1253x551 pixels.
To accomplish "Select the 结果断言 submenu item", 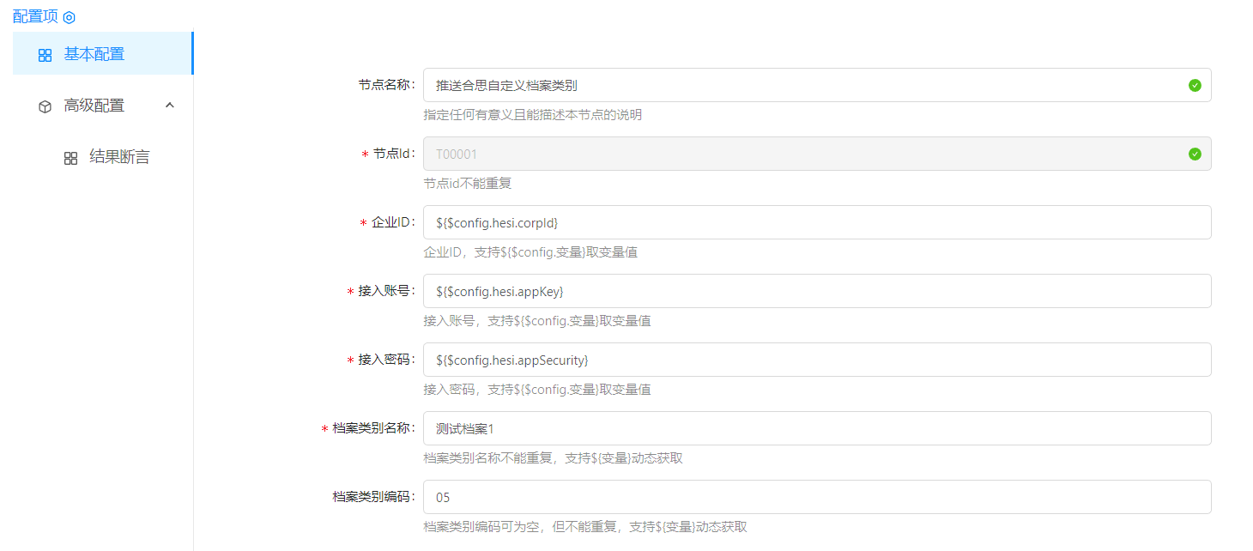I will click(119, 157).
